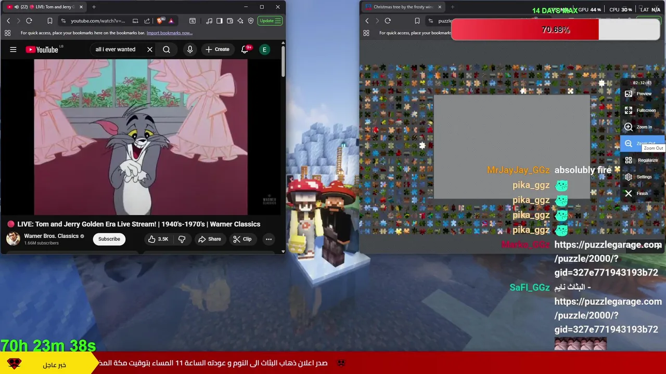Image resolution: width=666 pixels, height=374 pixels.
Task: Click the puzzle timer reading 02:32:43
Action: click(642, 83)
